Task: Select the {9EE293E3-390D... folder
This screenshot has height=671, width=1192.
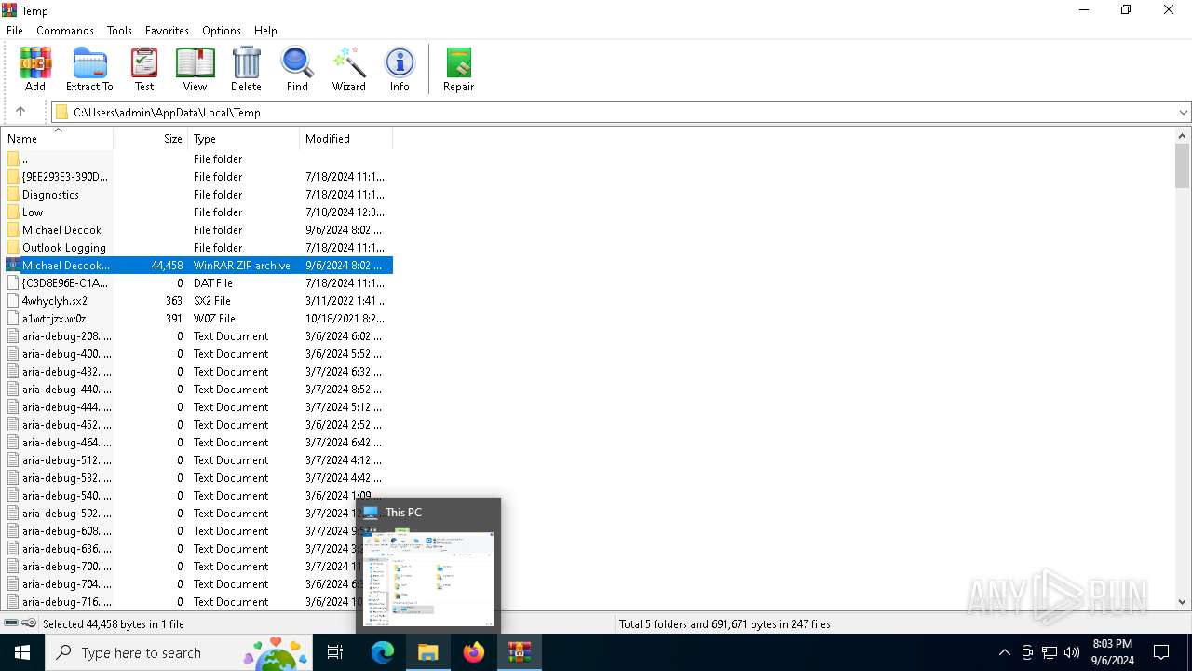Action: [197, 177]
